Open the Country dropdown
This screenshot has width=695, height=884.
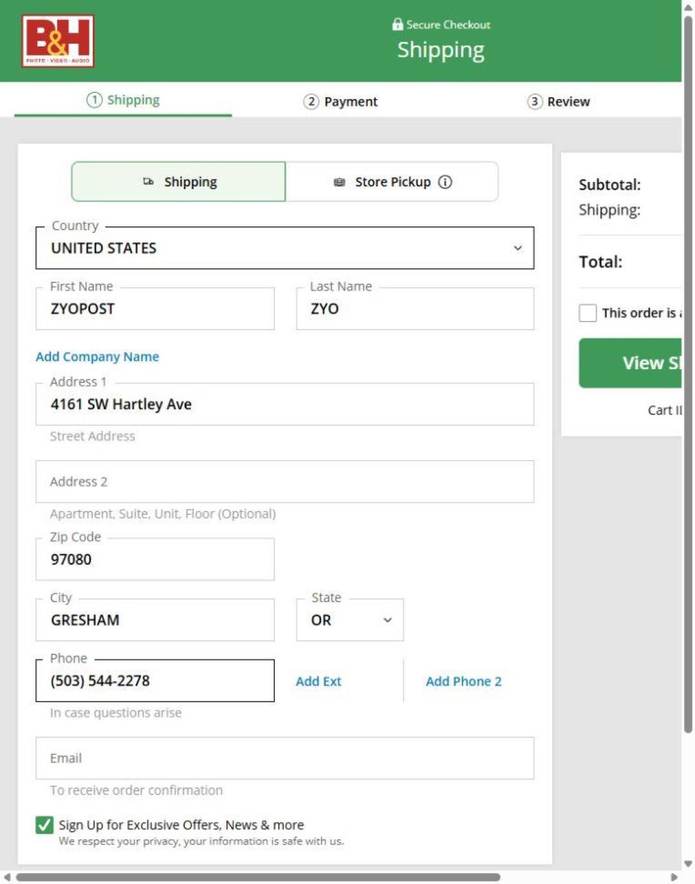tap(285, 248)
